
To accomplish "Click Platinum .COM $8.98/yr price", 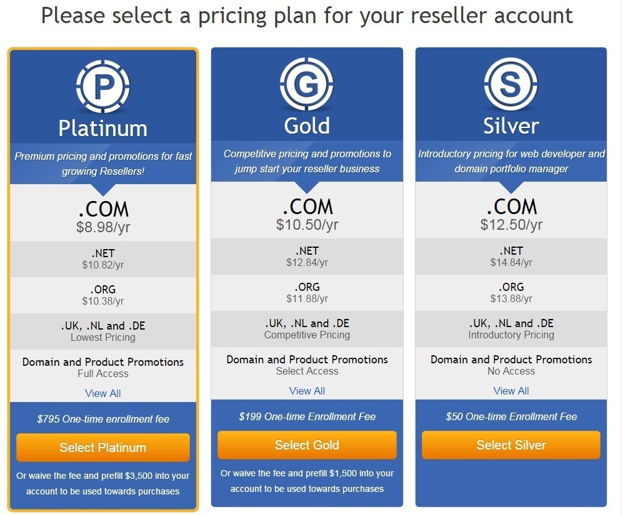I will click(x=103, y=227).
